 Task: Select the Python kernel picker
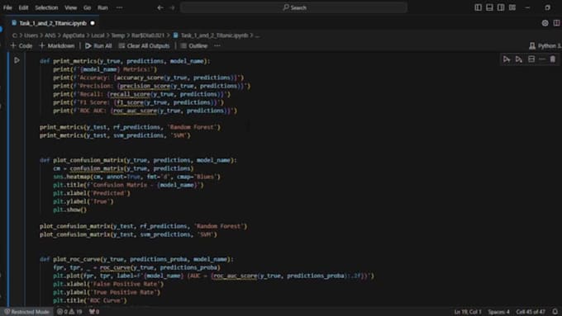click(545, 46)
